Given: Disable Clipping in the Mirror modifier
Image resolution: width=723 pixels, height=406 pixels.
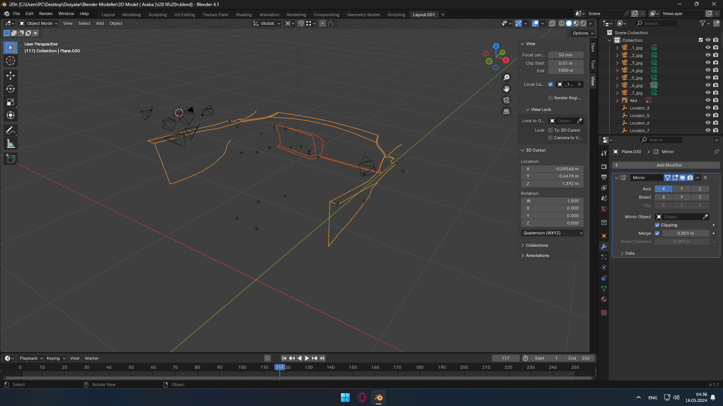Looking at the screenshot, I should tap(657, 225).
